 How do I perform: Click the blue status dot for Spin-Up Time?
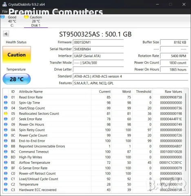pyautogui.click(x=6, y=102)
